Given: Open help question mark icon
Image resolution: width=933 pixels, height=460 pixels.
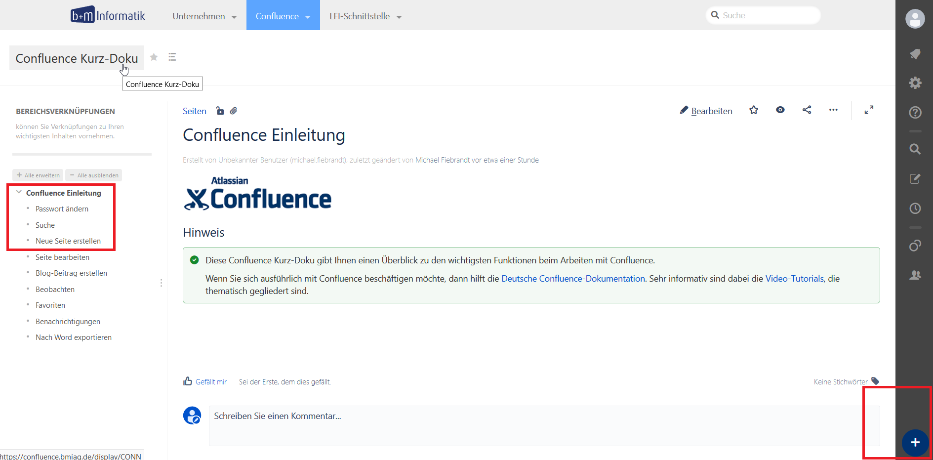Looking at the screenshot, I should click(x=915, y=112).
